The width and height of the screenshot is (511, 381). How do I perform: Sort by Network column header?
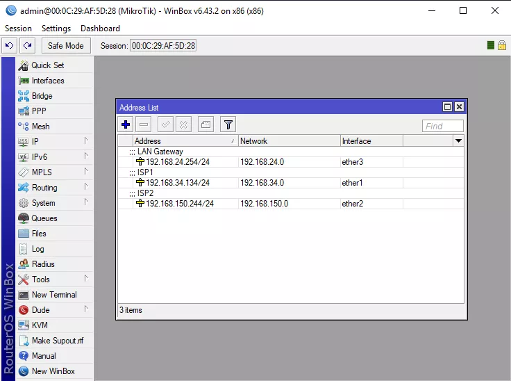coord(290,141)
